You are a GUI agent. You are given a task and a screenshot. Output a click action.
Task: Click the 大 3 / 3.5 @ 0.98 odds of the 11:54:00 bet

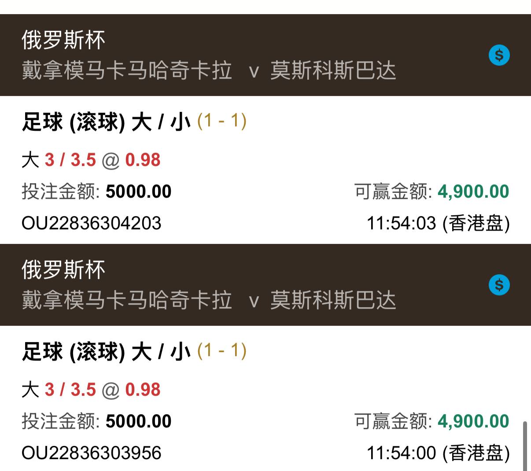[x=91, y=390]
